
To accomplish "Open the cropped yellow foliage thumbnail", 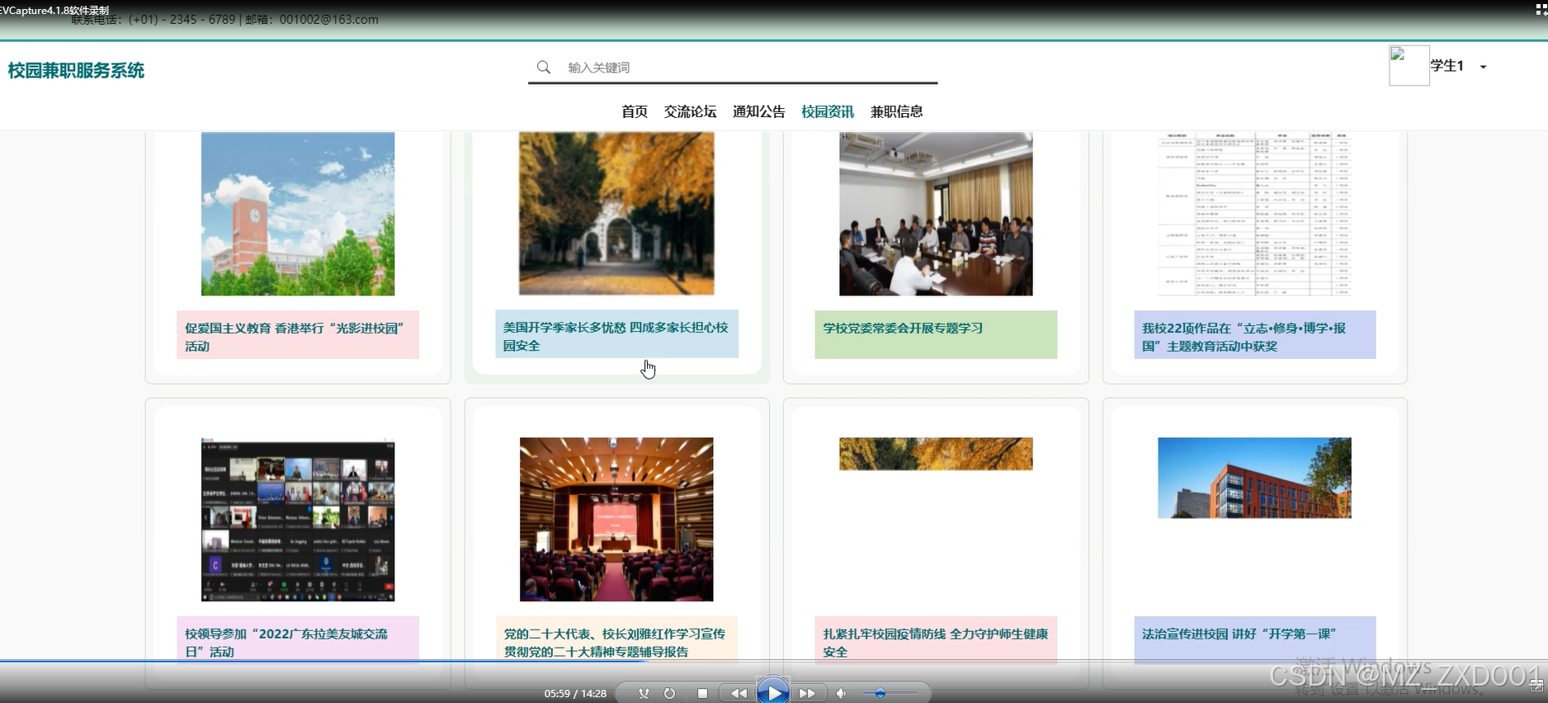I will pyautogui.click(x=936, y=454).
